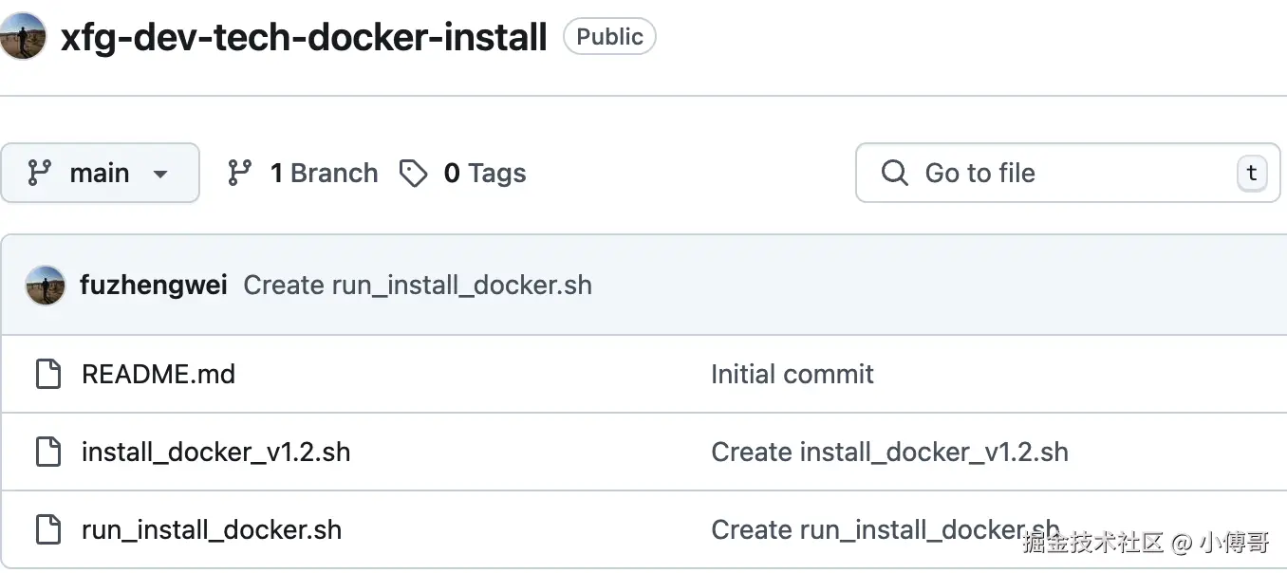Open the 1 Branch link

pyautogui.click(x=324, y=173)
